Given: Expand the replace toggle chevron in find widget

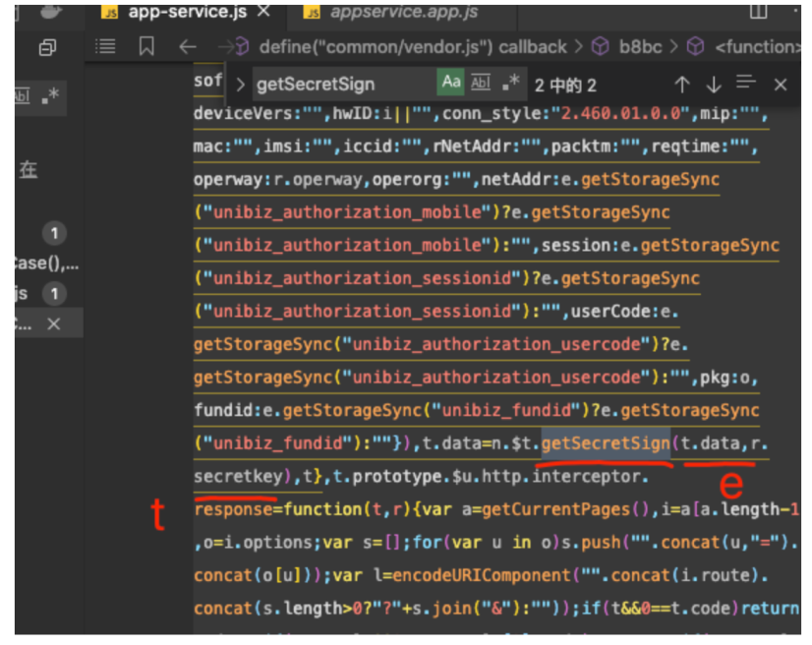Looking at the screenshot, I should tap(240, 85).
